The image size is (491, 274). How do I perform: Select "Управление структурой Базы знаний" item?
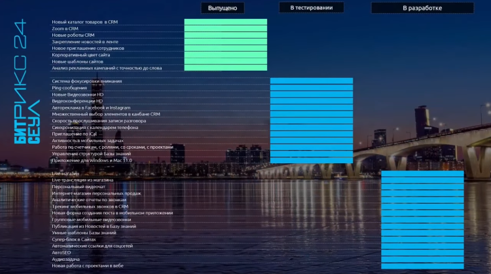(92, 153)
